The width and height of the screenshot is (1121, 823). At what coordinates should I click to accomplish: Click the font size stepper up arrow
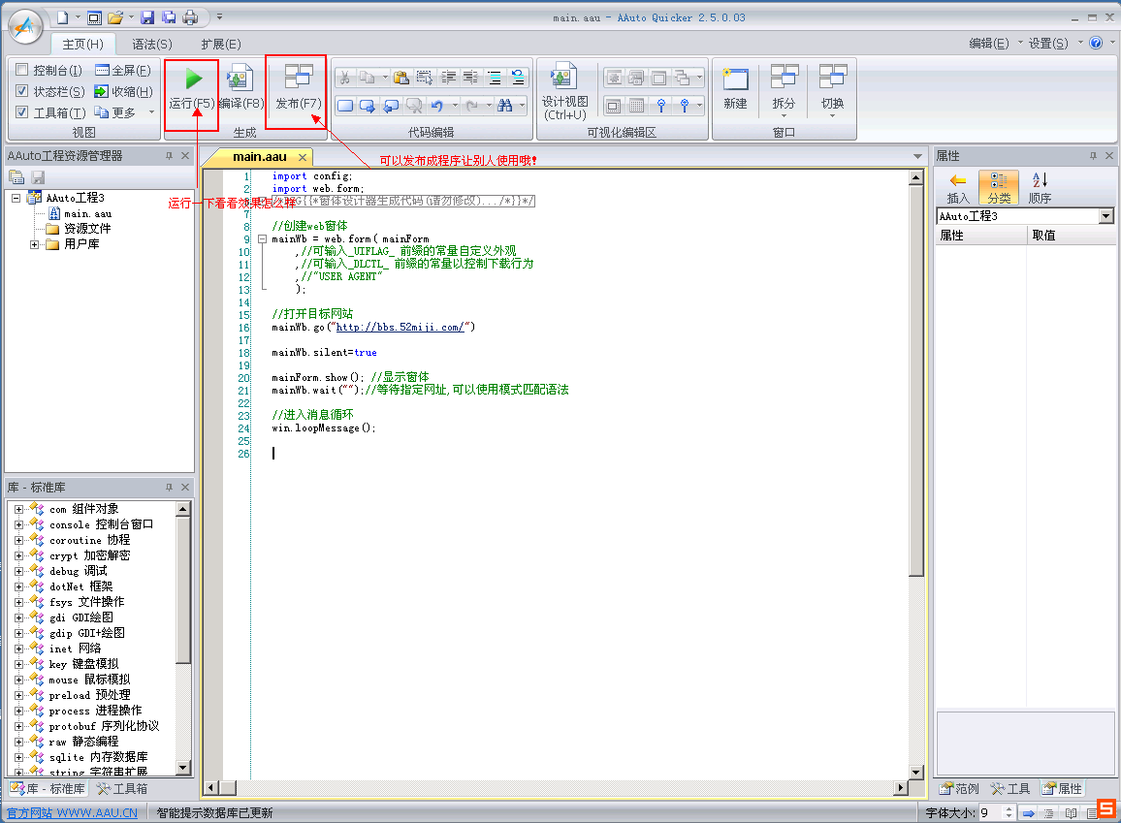pyautogui.click(x=1009, y=809)
